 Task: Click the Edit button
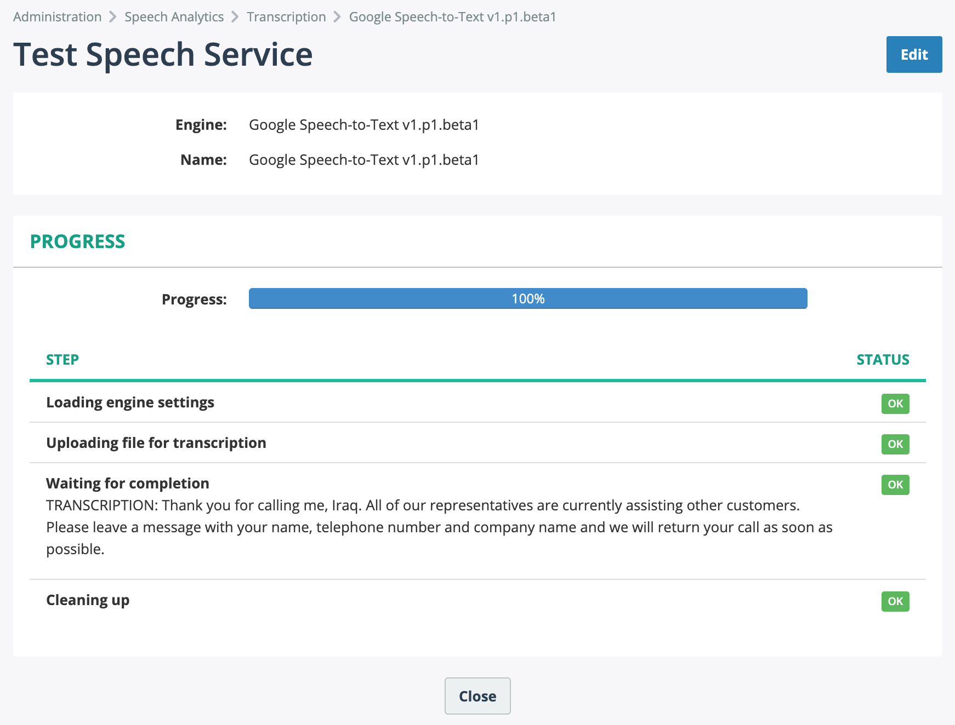913,54
